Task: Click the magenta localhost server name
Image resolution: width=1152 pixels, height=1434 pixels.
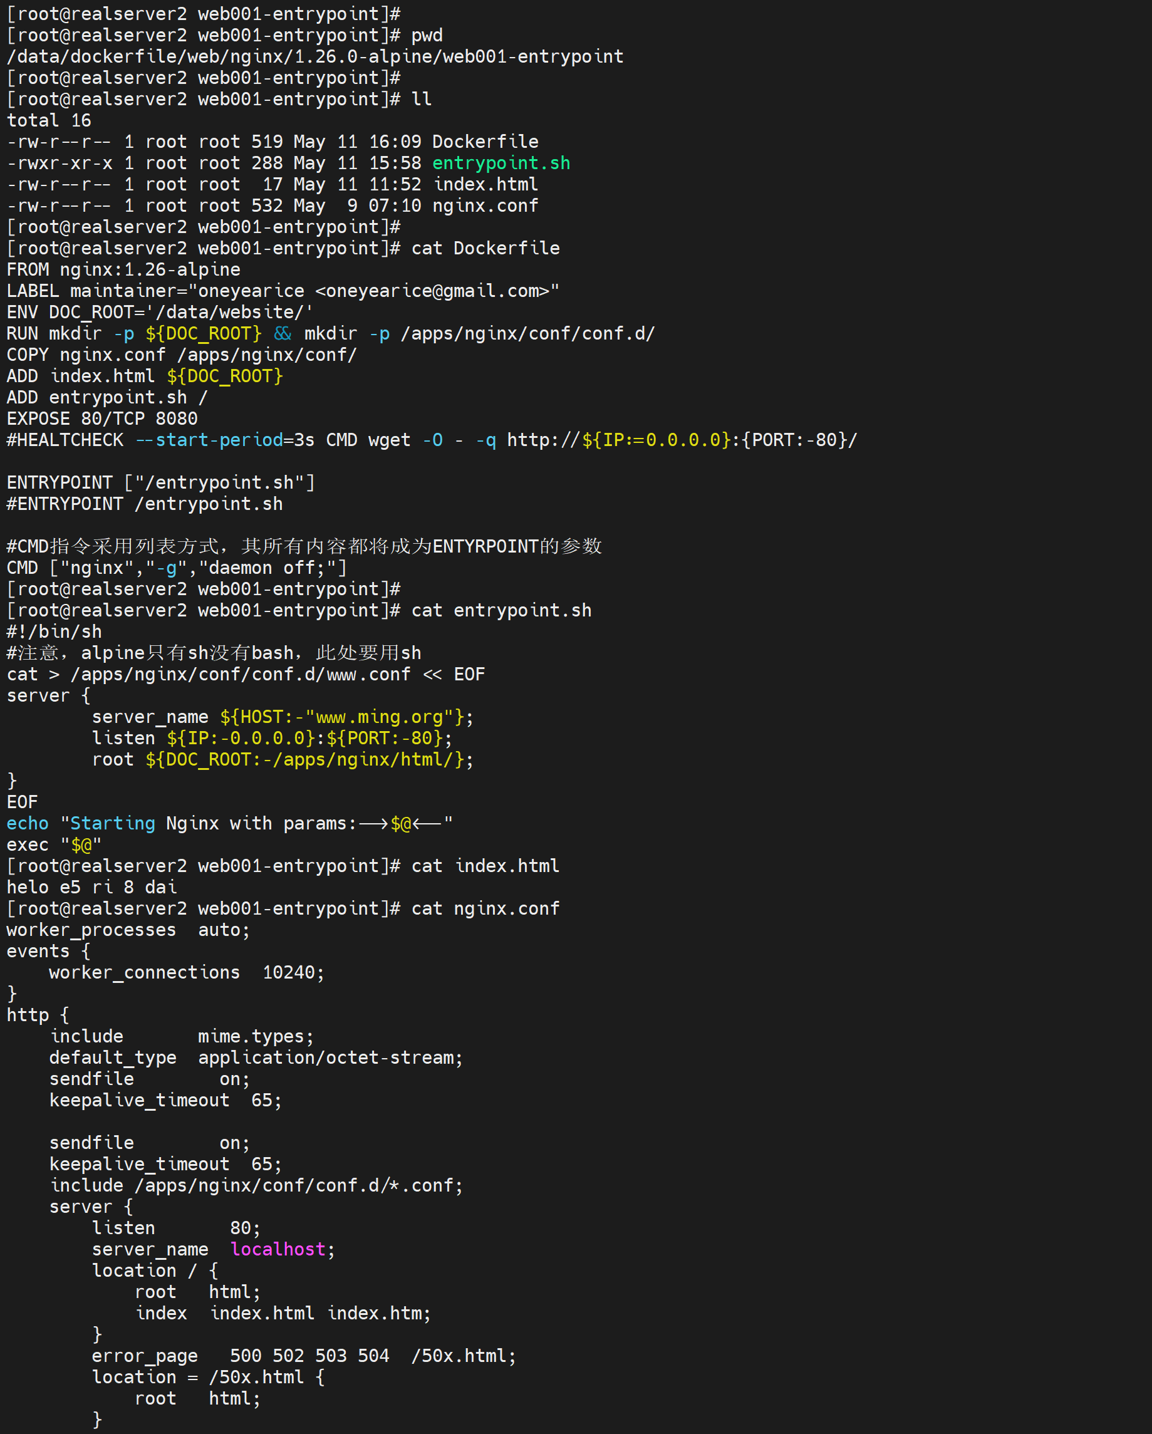Action: [x=278, y=1249]
